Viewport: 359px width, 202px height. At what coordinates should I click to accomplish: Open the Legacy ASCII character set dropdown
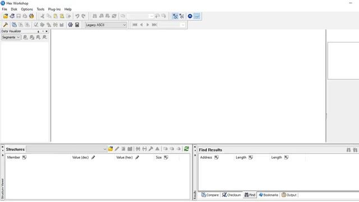pos(106,25)
